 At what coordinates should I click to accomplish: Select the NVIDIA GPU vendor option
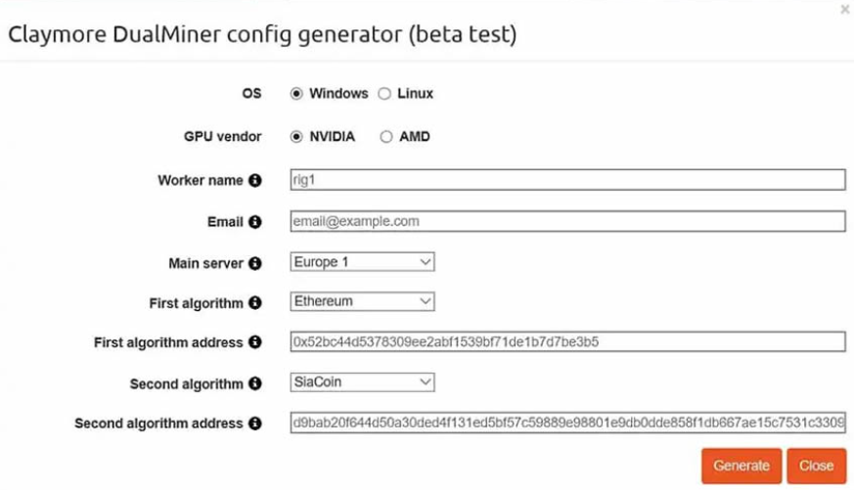pyautogui.click(x=296, y=137)
